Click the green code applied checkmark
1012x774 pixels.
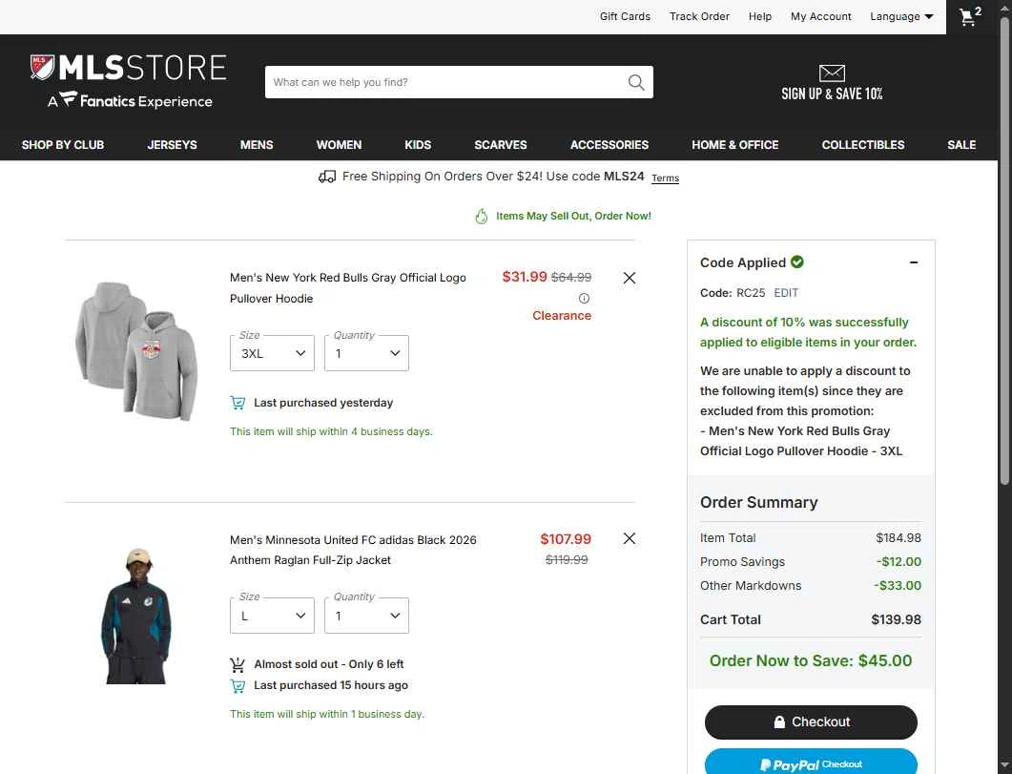click(x=797, y=262)
